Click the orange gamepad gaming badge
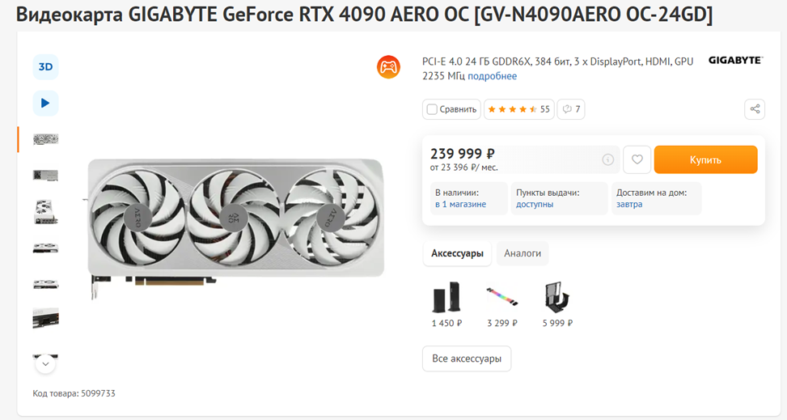Viewport: 787px width, 420px height. (388, 67)
